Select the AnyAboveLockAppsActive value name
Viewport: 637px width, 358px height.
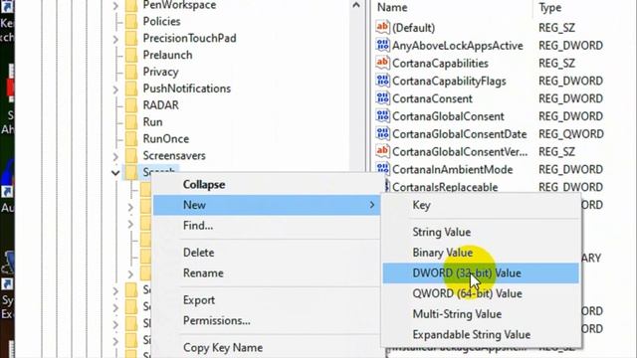458,46
